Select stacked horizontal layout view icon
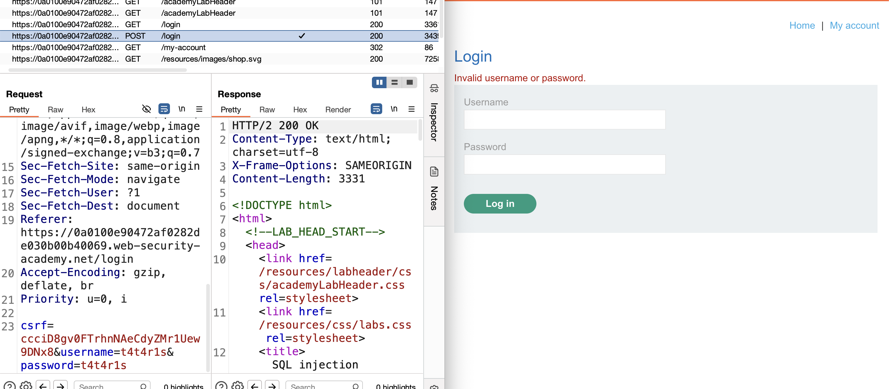 coord(395,82)
